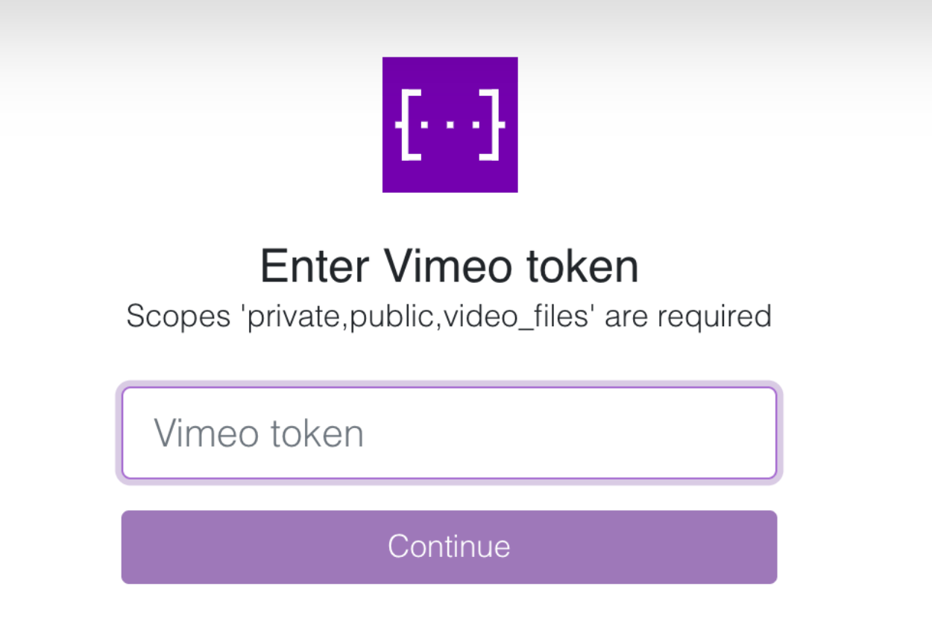Click the scopes requirement subtitle text

[x=449, y=316]
